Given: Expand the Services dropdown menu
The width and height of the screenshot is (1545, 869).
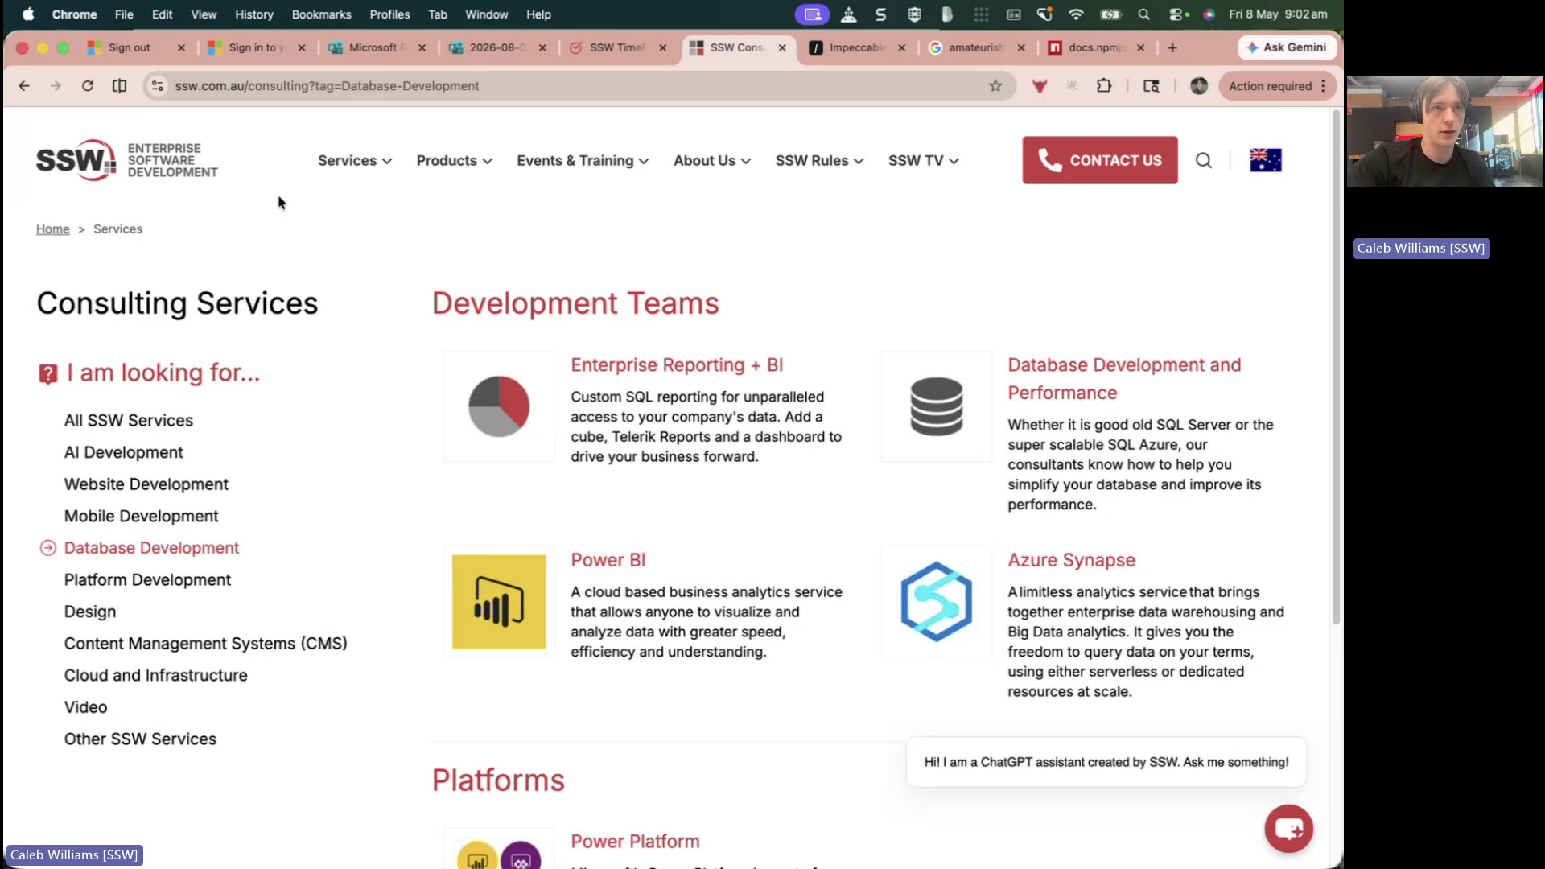Looking at the screenshot, I should pyautogui.click(x=355, y=161).
